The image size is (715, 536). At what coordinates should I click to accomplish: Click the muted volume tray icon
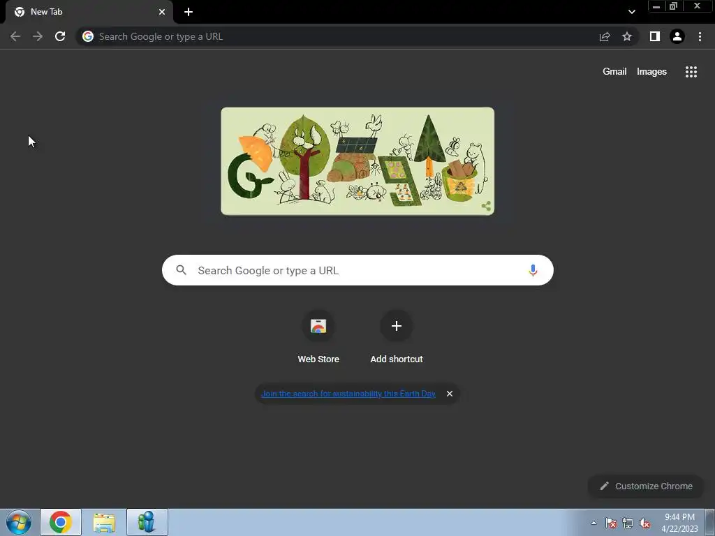pos(644,523)
